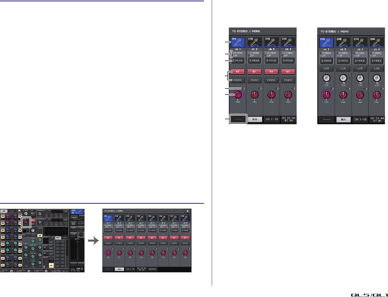Select the CH8 microphone channel icon
The width and height of the screenshot is (388, 297).
click(185, 218)
